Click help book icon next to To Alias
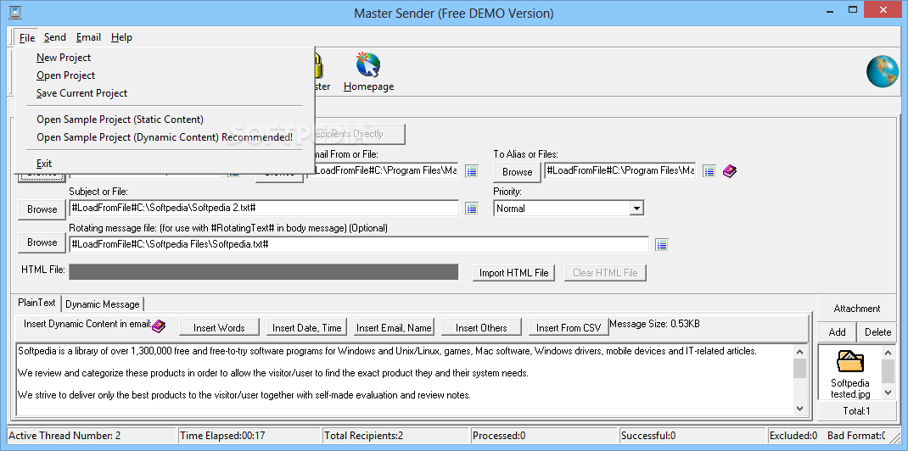This screenshot has height=451, width=908. 730,170
